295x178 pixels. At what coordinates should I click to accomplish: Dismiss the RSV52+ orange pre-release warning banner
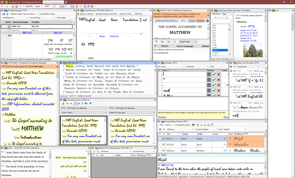pyautogui.click(x=208, y=15)
